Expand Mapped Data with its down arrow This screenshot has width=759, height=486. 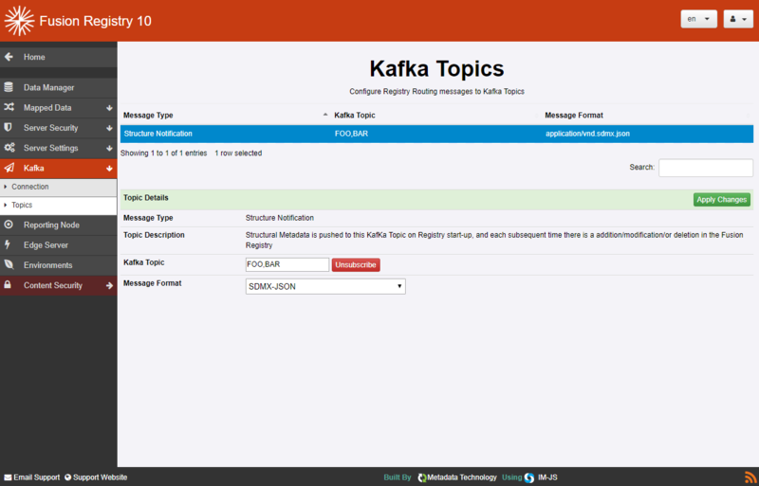click(x=109, y=108)
